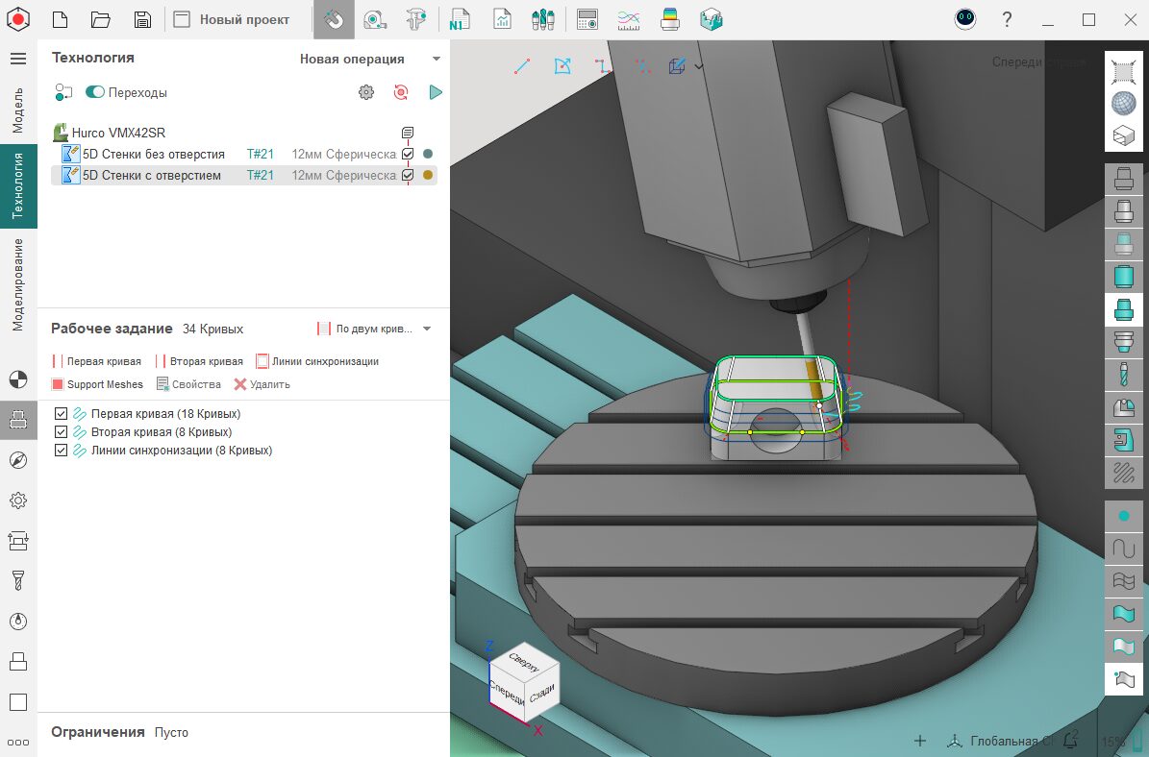Open technology settings gear icon

[366, 92]
